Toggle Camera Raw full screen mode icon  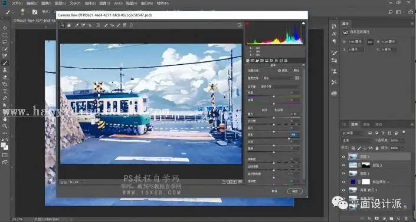pos(240,25)
